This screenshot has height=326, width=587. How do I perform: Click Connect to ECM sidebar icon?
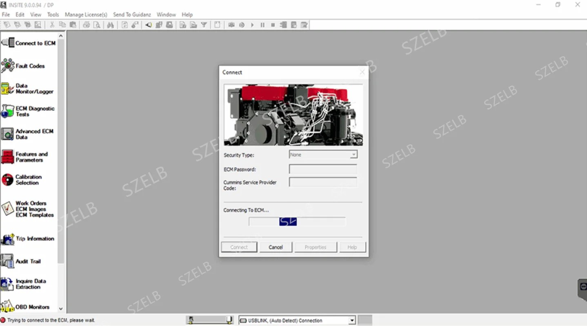(x=8, y=42)
